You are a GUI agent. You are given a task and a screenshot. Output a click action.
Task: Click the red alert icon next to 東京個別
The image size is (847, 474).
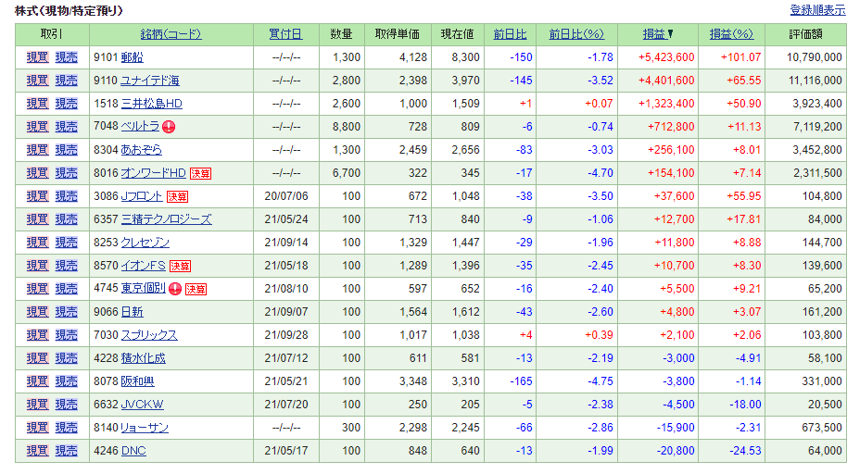point(175,289)
